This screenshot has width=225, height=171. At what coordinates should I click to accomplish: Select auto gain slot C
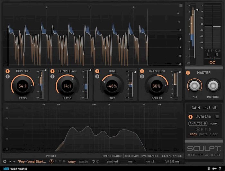[x=206, y=130]
